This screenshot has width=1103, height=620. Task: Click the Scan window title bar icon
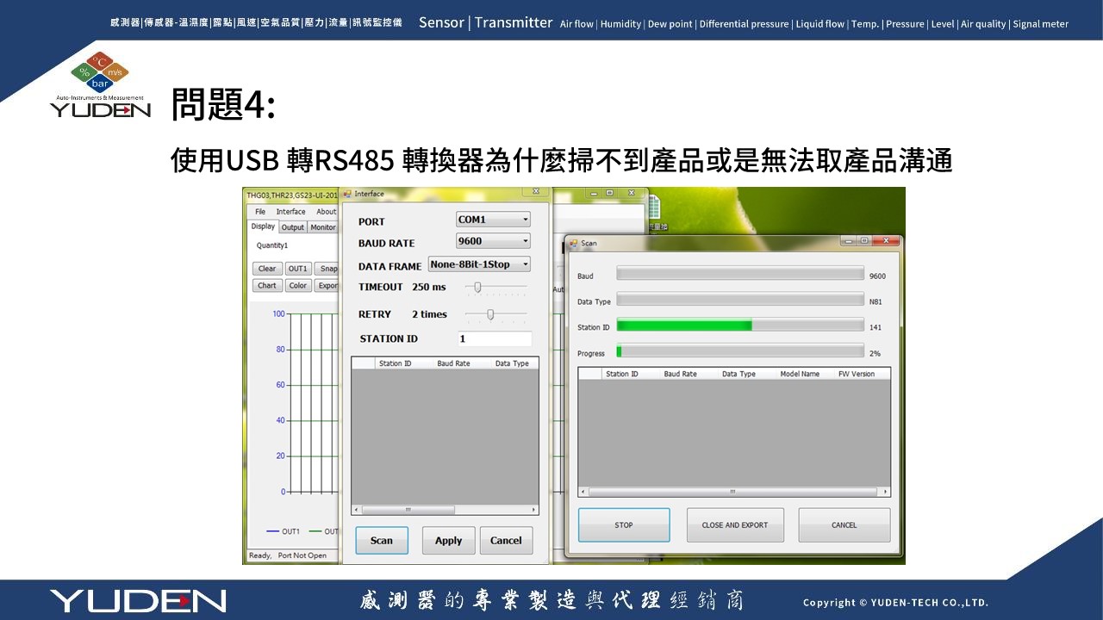(574, 244)
